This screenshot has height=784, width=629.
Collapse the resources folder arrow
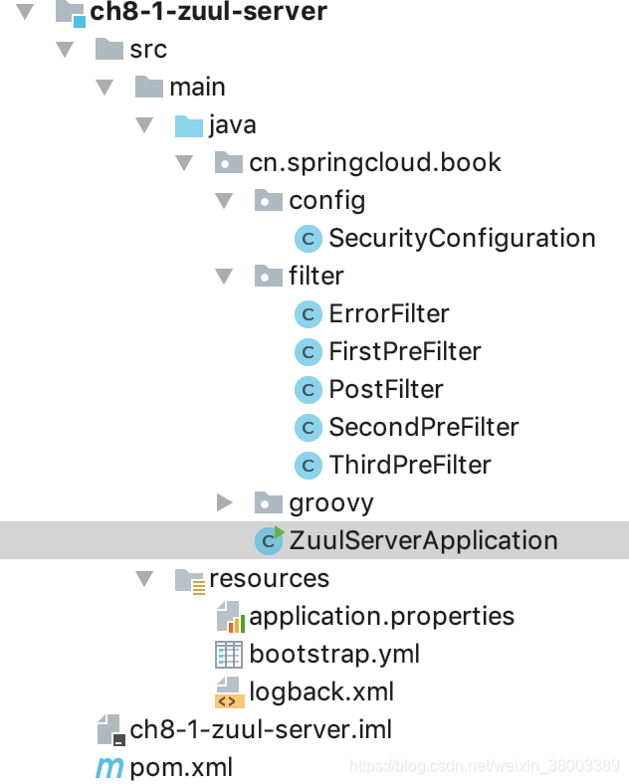144,579
